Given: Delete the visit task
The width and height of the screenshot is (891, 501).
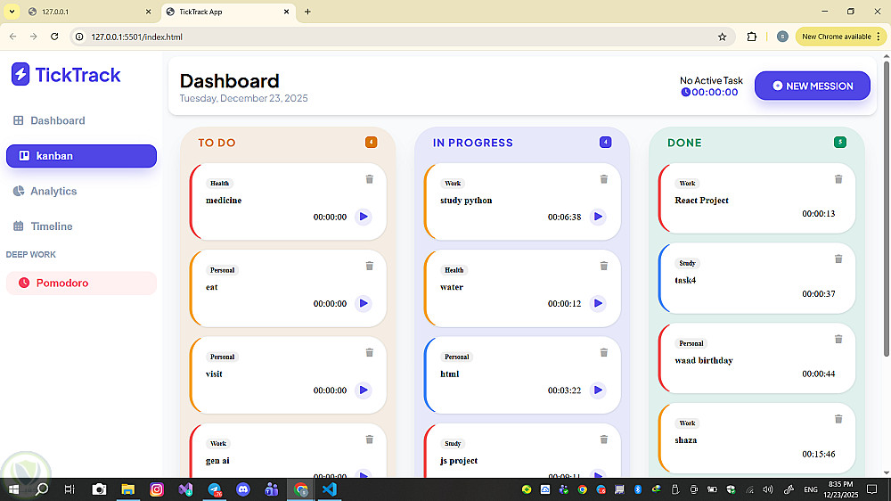Looking at the screenshot, I should (370, 353).
